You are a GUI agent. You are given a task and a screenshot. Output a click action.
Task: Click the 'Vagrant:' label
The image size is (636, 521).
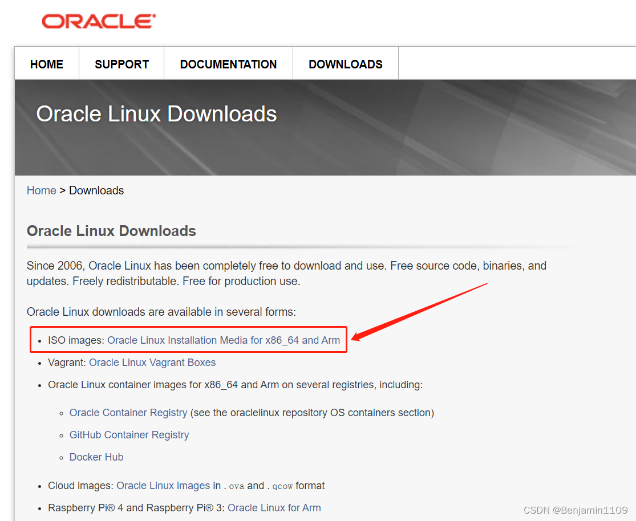click(x=67, y=363)
